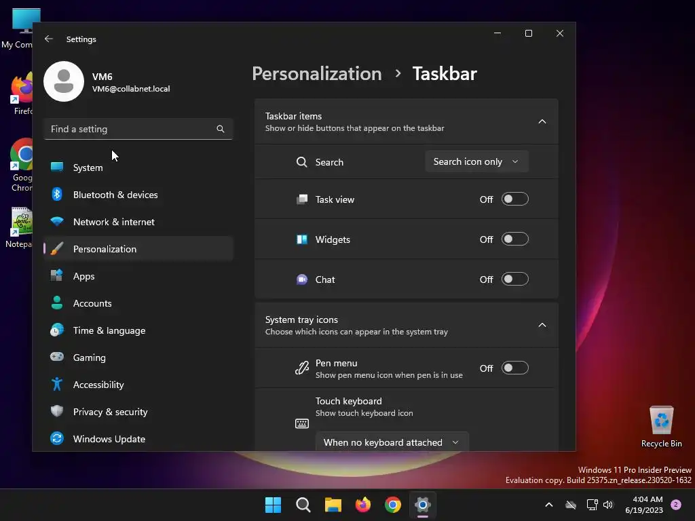Click the Windows Update refresh icon
The height and width of the screenshot is (521, 695).
coord(57,439)
